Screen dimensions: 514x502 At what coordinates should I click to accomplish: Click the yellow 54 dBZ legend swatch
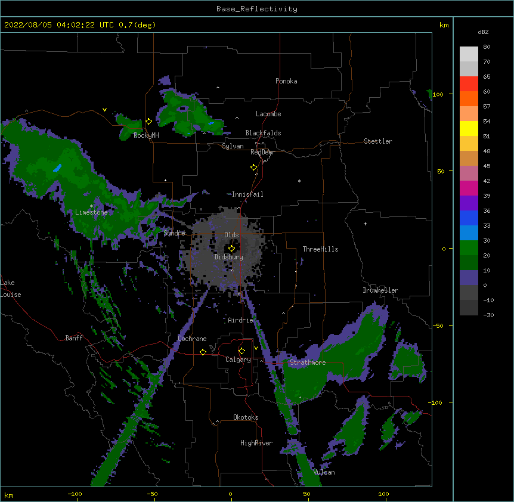click(469, 128)
